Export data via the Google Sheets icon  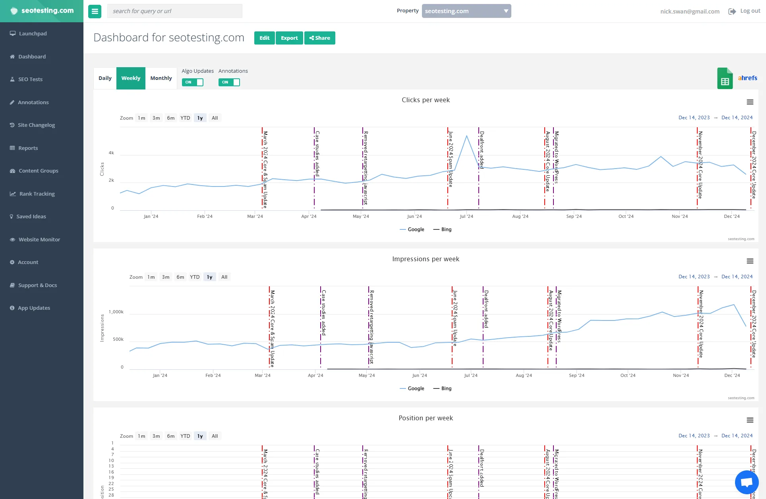point(724,78)
